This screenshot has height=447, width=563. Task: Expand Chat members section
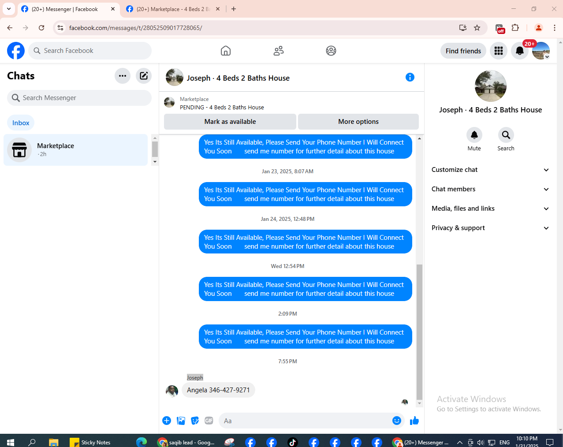pos(490,189)
